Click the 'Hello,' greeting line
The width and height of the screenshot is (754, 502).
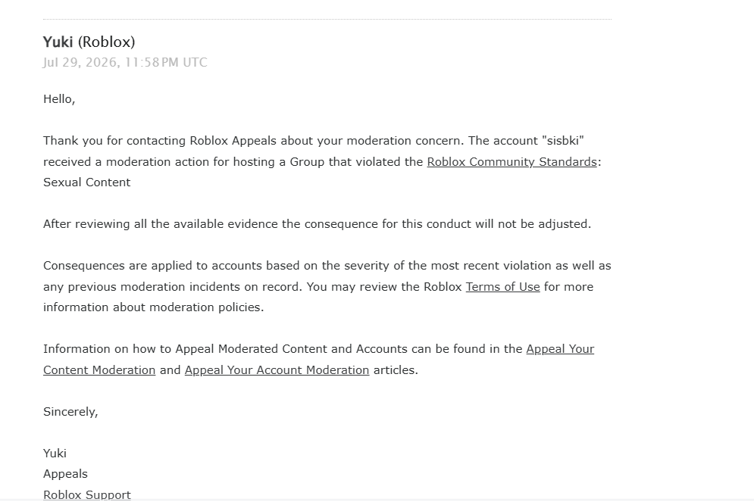point(59,99)
